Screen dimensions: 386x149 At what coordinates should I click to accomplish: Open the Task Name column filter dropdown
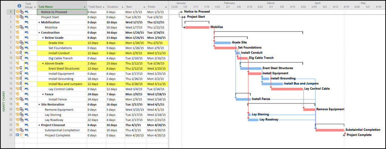[x=85, y=8]
